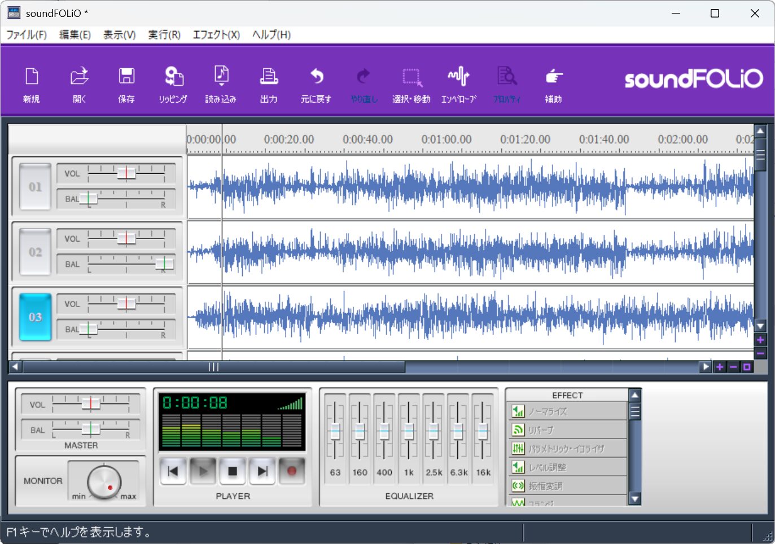This screenshot has height=544, width=775.
Task: Select the 選択・移動 tool
Action: tap(411, 85)
